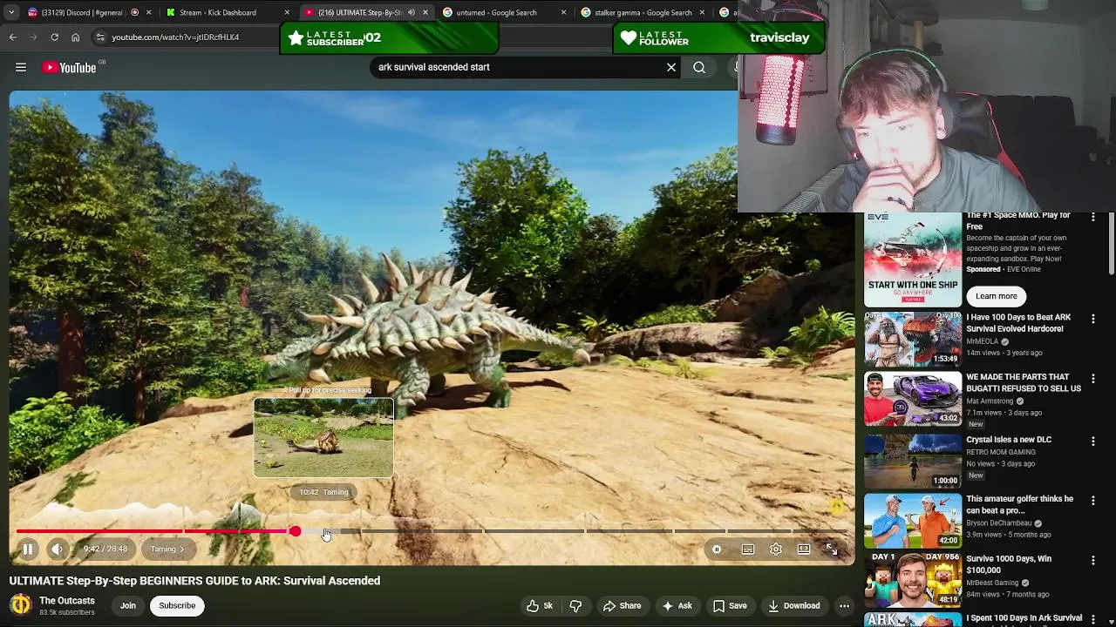Seek using the red playhead on progress bar
1116x627 pixels.
pos(296,531)
